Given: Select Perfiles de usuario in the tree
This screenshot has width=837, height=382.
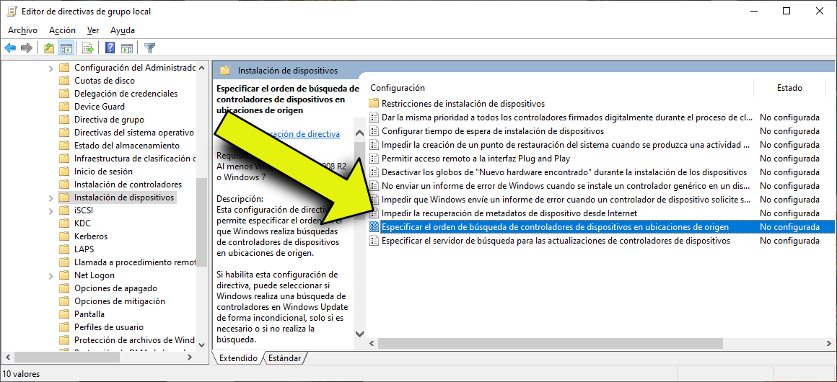Looking at the screenshot, I should click(109, 327).
